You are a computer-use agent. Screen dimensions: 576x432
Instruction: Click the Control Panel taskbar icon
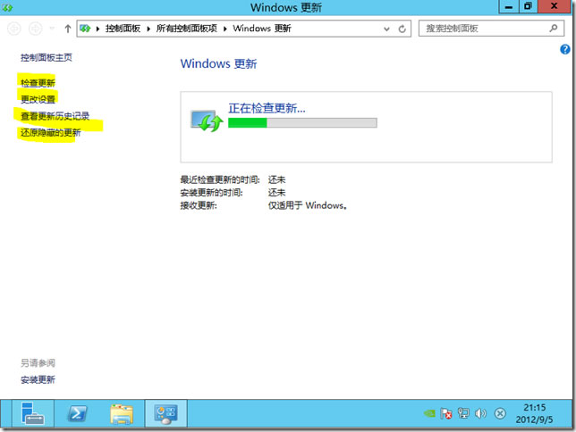[x=166, y=414]
